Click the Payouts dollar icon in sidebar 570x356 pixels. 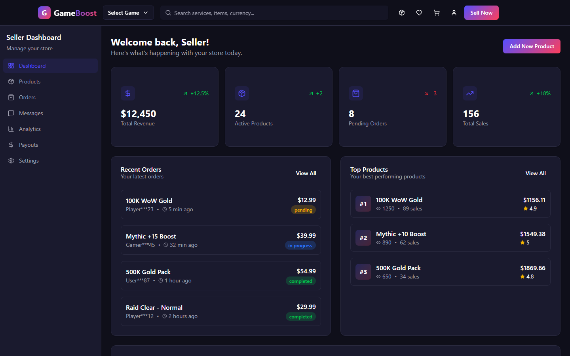pyautogui.click(x=11, y=145)
